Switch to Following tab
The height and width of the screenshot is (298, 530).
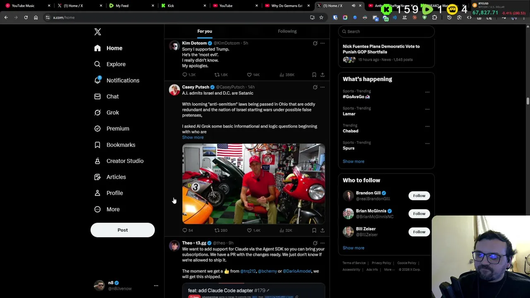coord(287,31)
